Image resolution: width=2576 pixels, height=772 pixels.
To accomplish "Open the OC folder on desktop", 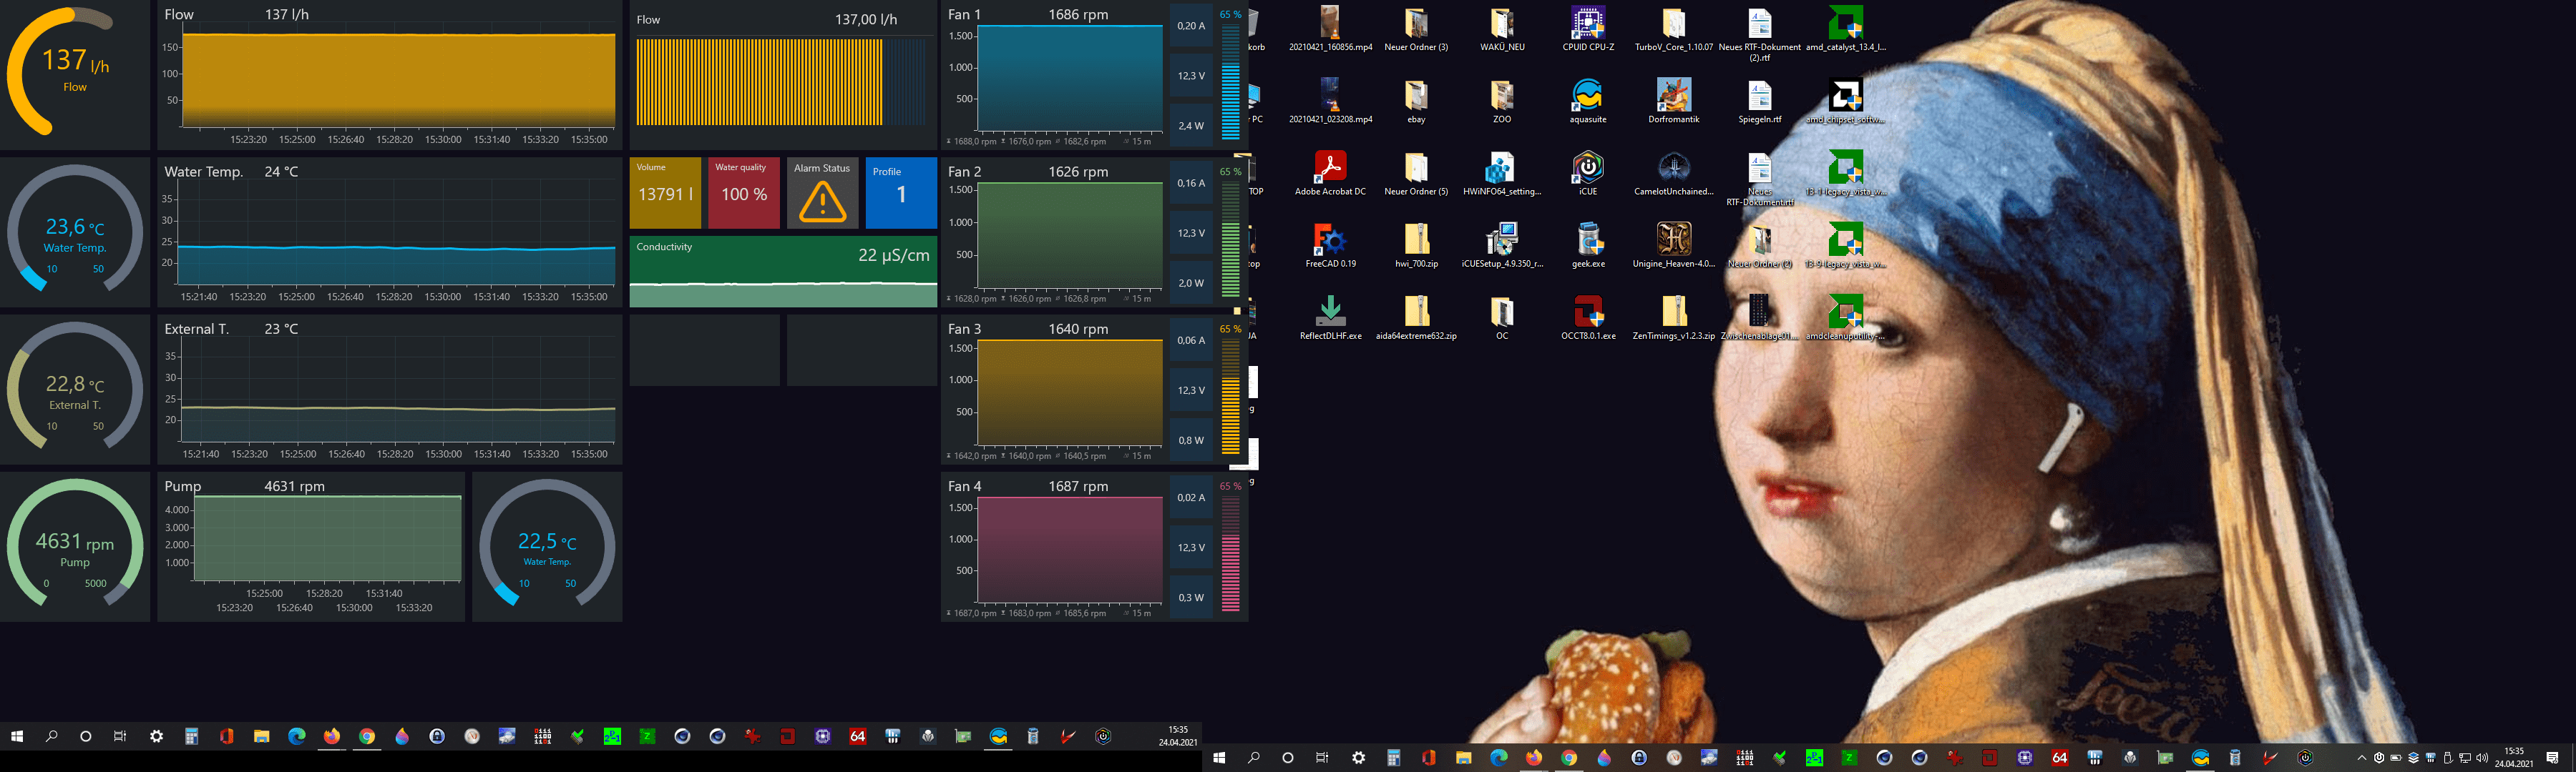I will pyautogui.click(x=1502, y=317).
